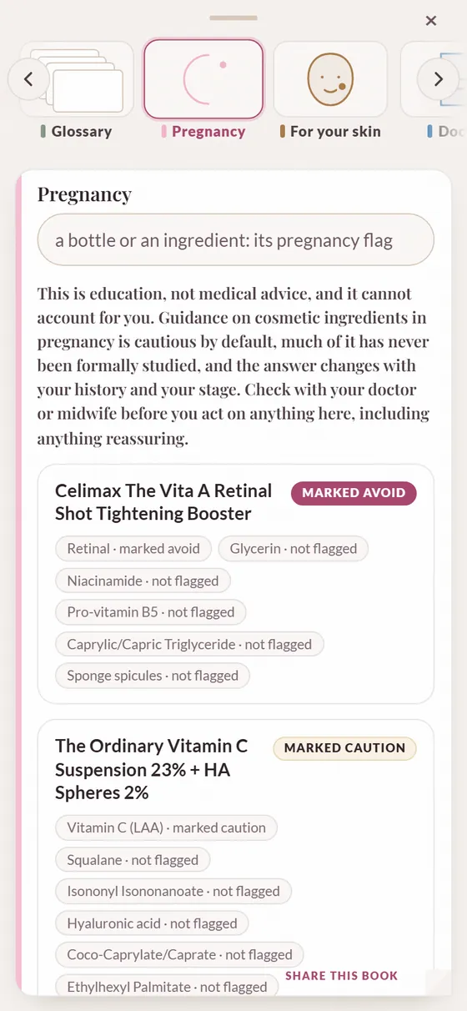Tap the Vitamin C (LAA) marked caution chip
467x1011 pixels.
tap(166, 827)
